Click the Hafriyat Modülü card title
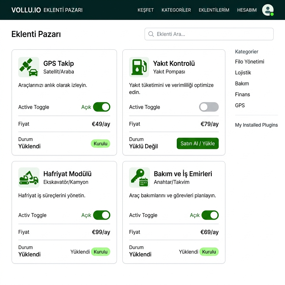This screenshot has width=285, height=285. click(67, 174)
